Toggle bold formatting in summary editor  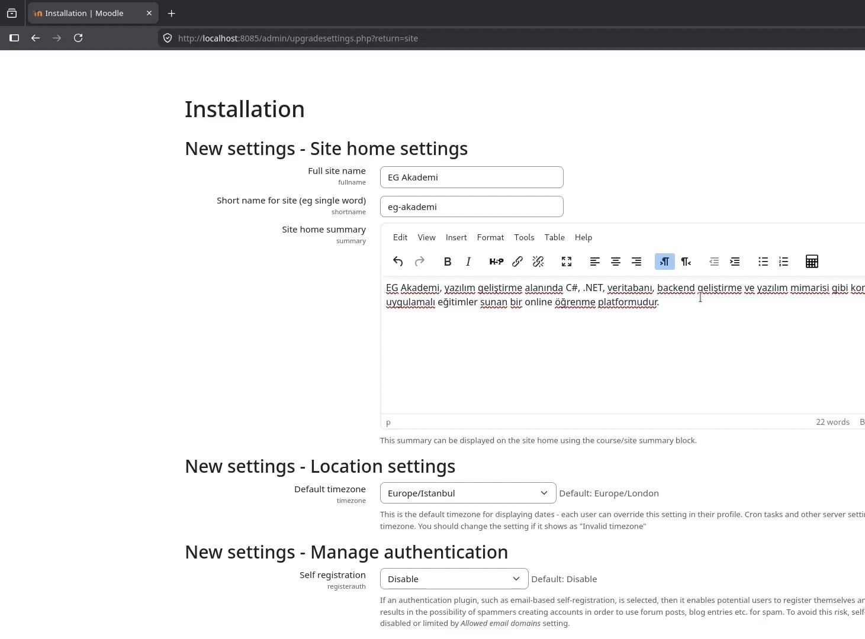click(x=448, y=262)
